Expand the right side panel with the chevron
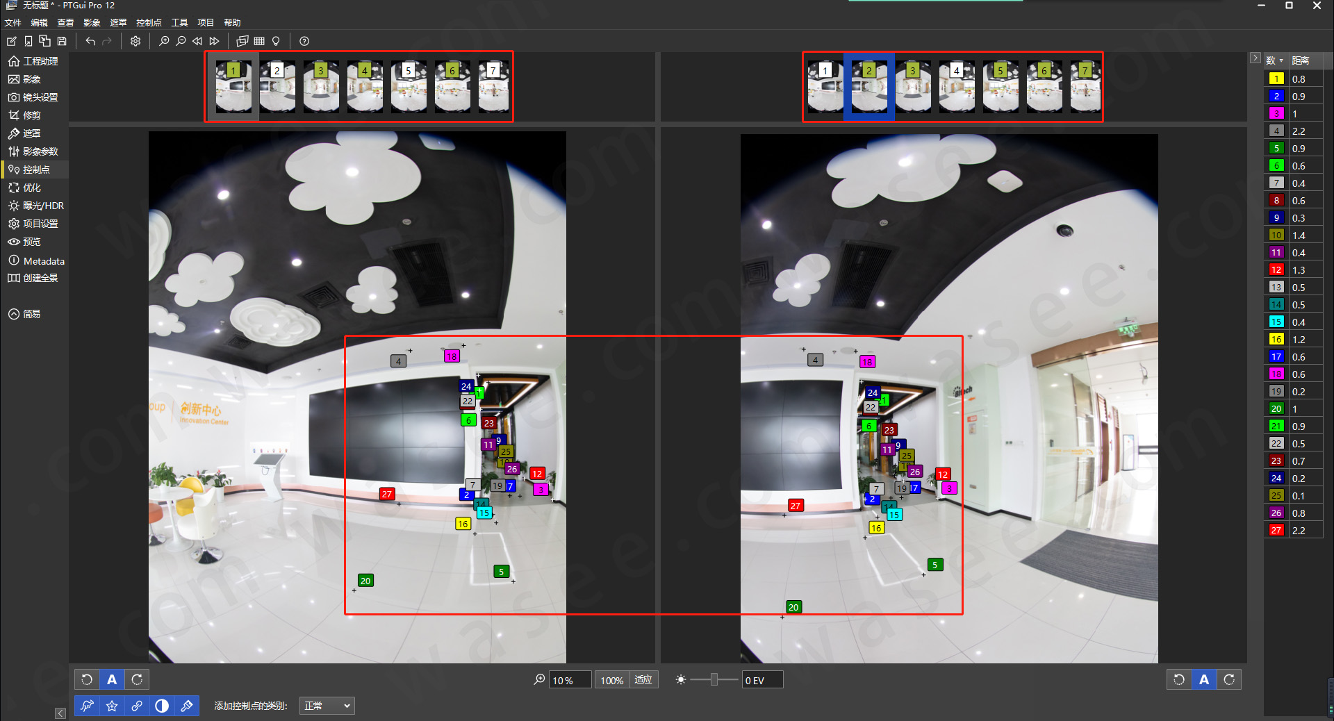The height and width of the screenshot is (721, 1334). click(x=1255, y=58)
